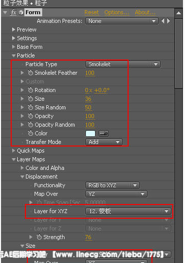The height and width of the screenshot is (263, 185).
Task: Expand the Base Form group
Action: [14, 47]
